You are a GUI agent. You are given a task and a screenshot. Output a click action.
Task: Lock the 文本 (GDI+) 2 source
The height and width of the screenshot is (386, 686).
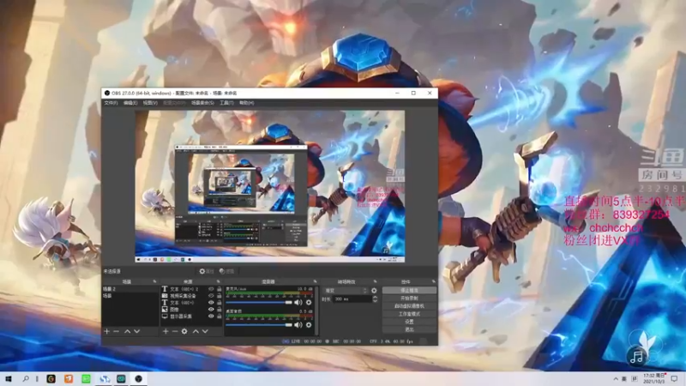pos(220,289)
